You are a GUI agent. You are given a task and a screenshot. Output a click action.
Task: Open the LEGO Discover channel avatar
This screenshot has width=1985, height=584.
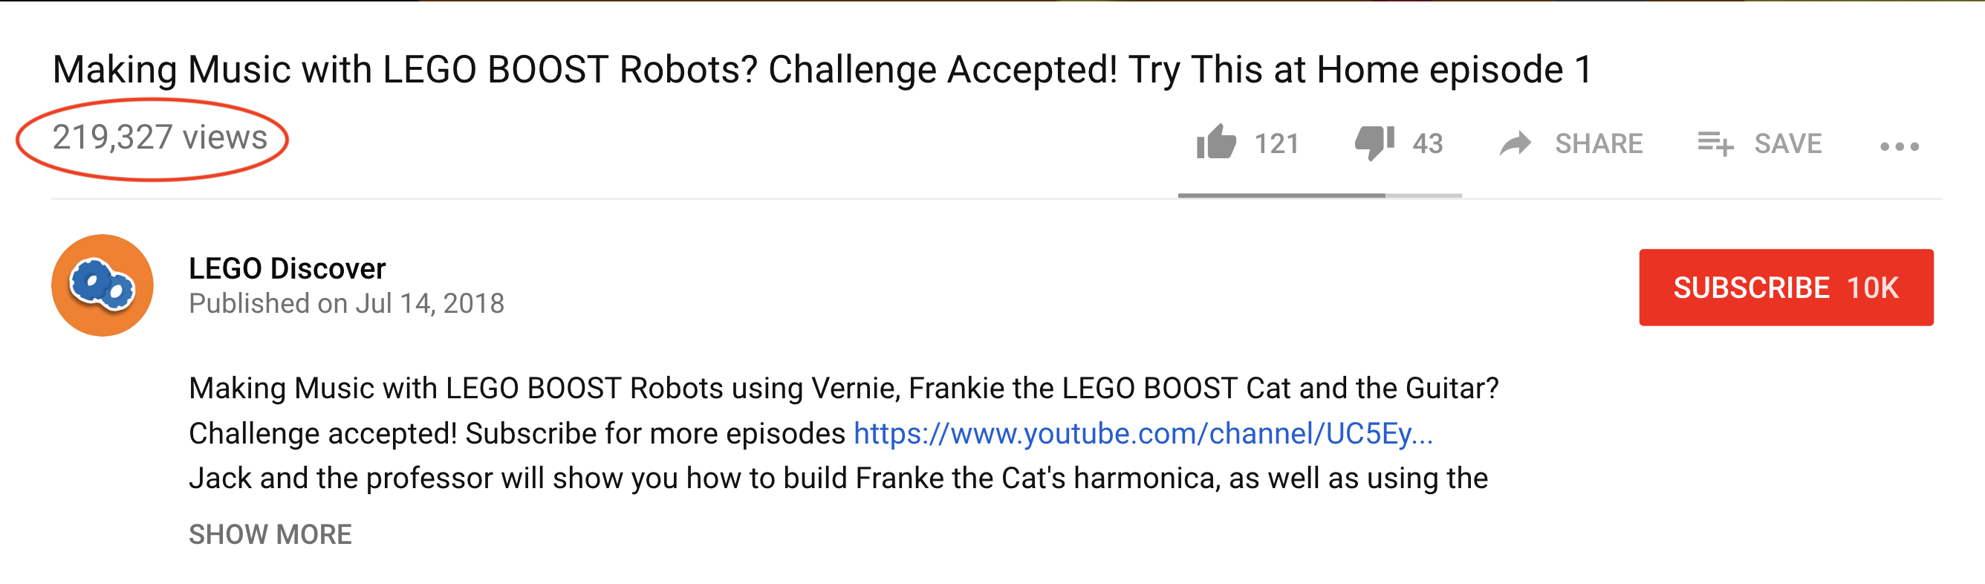pyautogui.click(x=103, y=286)
